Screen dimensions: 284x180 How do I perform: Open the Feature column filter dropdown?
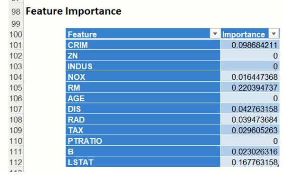(x=215, y=34)
